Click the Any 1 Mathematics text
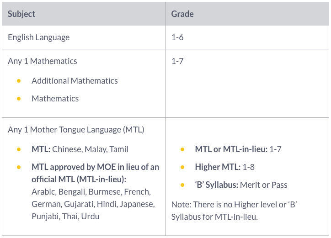This screenshot has width=331, height=238. tap(43, 61)
